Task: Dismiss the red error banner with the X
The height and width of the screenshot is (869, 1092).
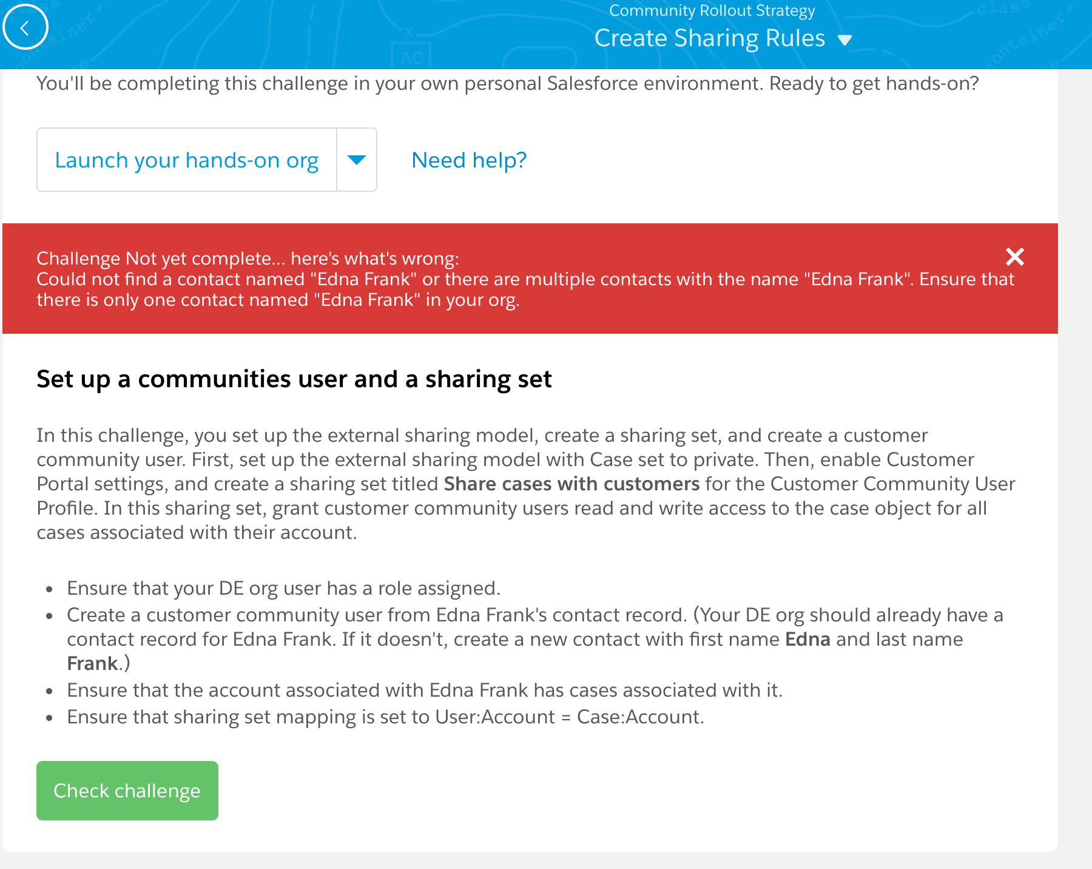Action: [1014, 257]
